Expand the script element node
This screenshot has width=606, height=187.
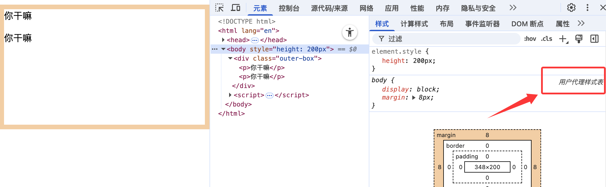tap(230, 95)
